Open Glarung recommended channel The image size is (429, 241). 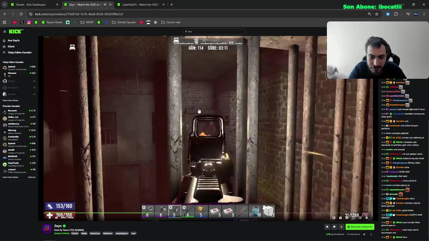19,131
